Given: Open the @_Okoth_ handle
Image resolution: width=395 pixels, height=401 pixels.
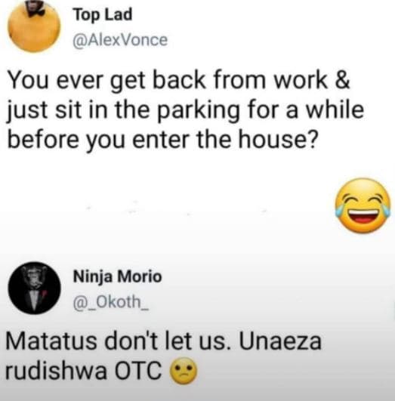Looking at the screenshot, I should click(111, 302).
